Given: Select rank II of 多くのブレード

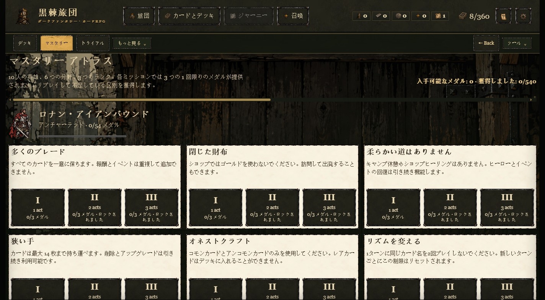Looking at the screenshot, I should [95, 208].
